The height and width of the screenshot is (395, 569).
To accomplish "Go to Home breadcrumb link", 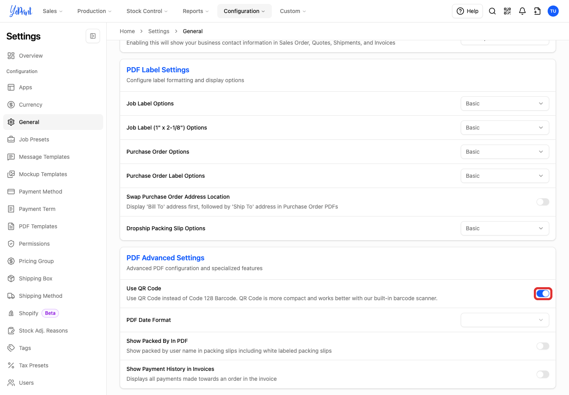I will pos(127,31).
